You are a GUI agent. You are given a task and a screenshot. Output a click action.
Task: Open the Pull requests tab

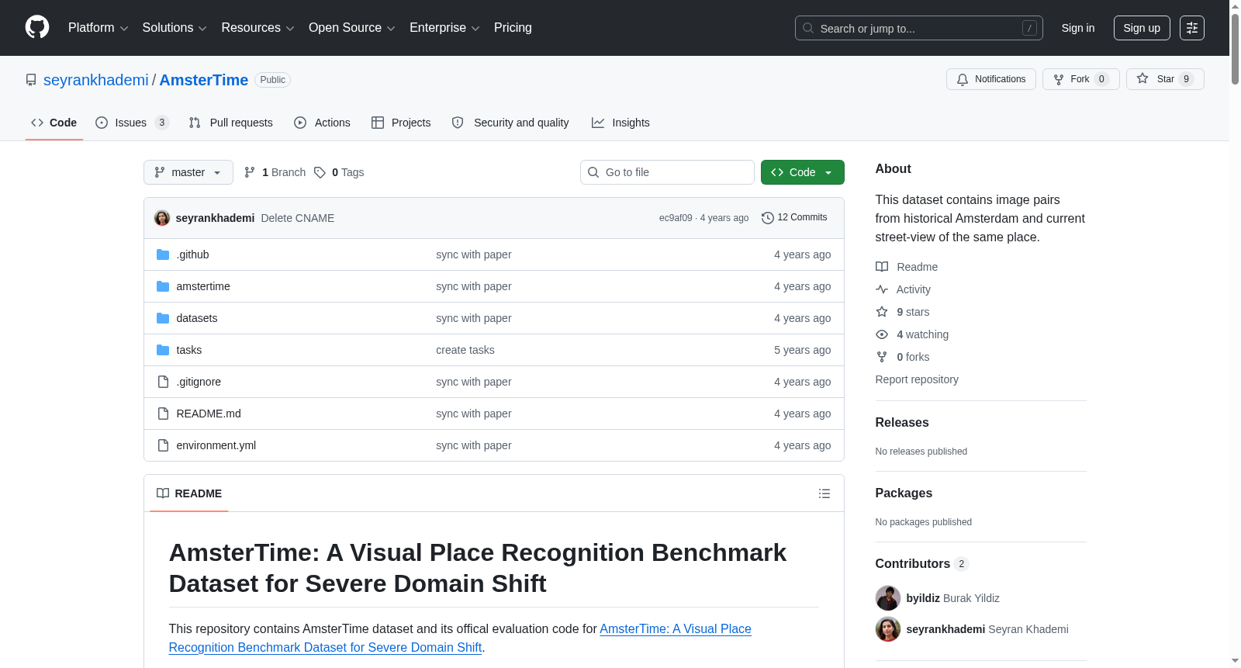pos(231,123)
